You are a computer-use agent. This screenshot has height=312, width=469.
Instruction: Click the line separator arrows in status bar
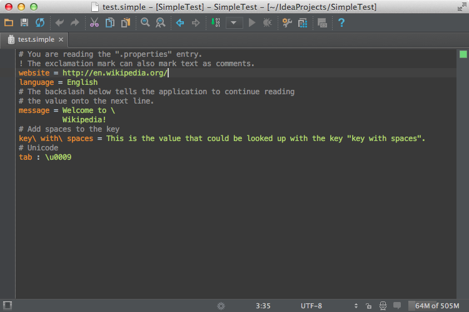point(356,306)
